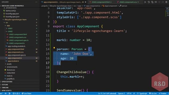Open app.component.html in explorer
This screenshot has width=169, height=95.
pyautogui.click(x=16, y=49)
